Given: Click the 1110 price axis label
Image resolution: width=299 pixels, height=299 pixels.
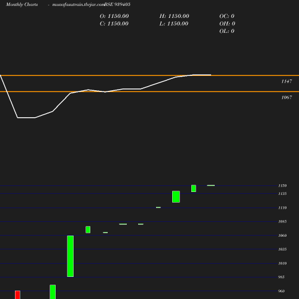Looking at the screenshot, I should click(282, 208).
